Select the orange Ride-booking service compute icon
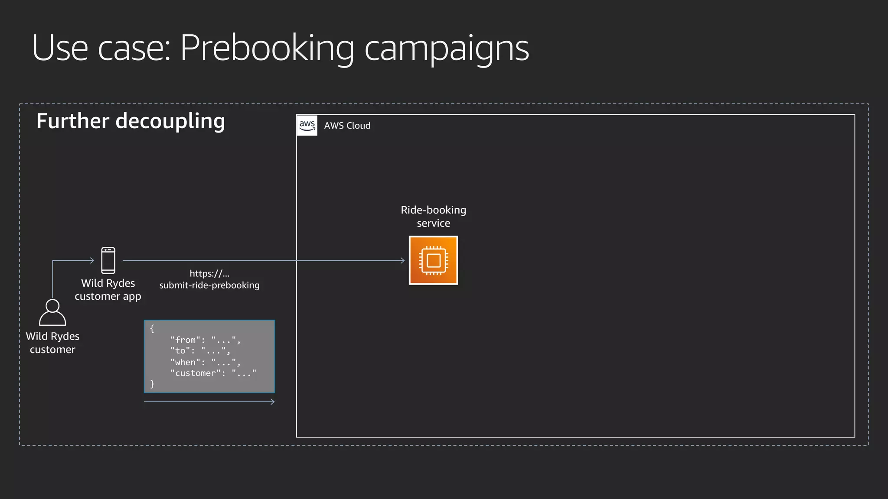 pos(433,260)
